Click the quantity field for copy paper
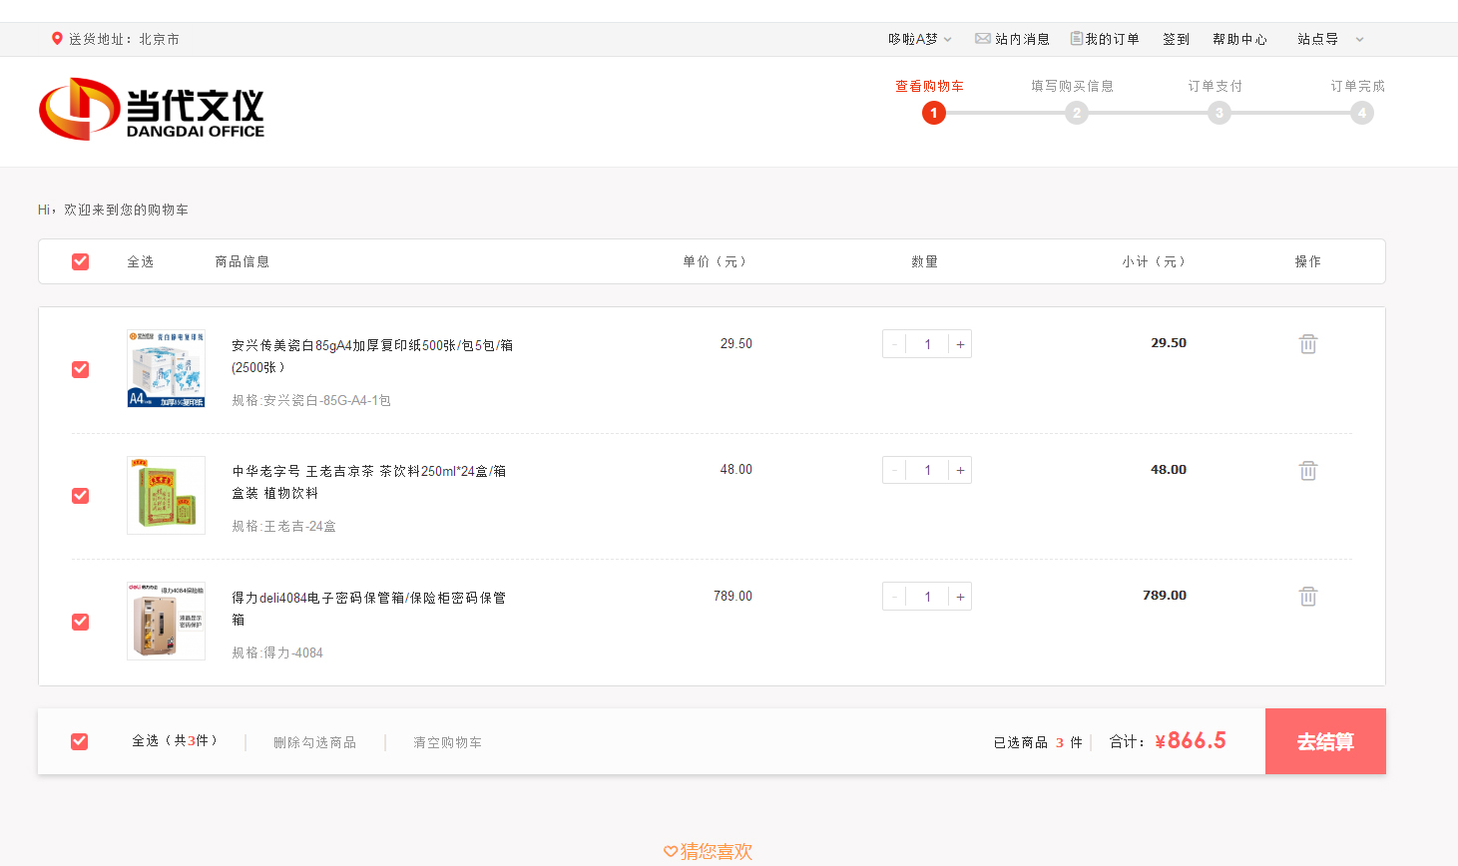The image size is (1458, 866). pyautogui.click(x=927, y=344)
